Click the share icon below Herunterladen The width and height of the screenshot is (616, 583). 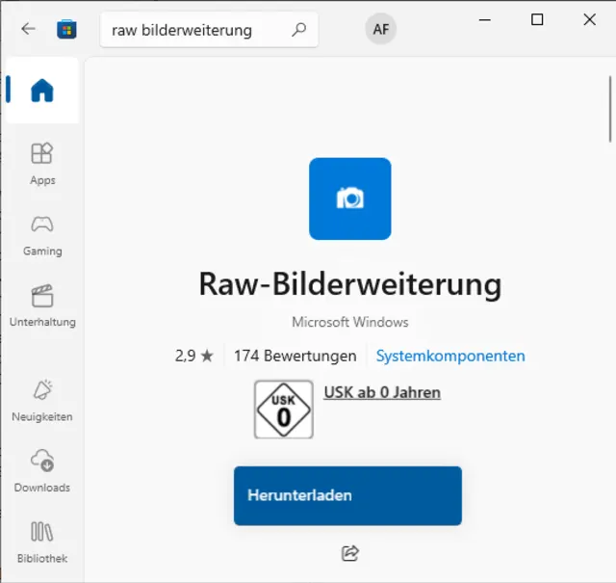coord(350,553)
